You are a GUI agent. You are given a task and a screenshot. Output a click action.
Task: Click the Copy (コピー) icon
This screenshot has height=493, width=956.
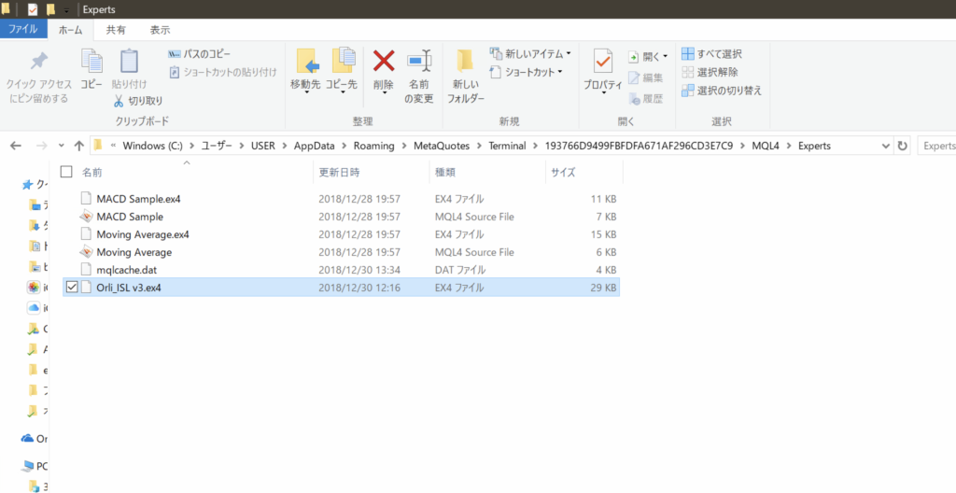(x=91, y=63)
